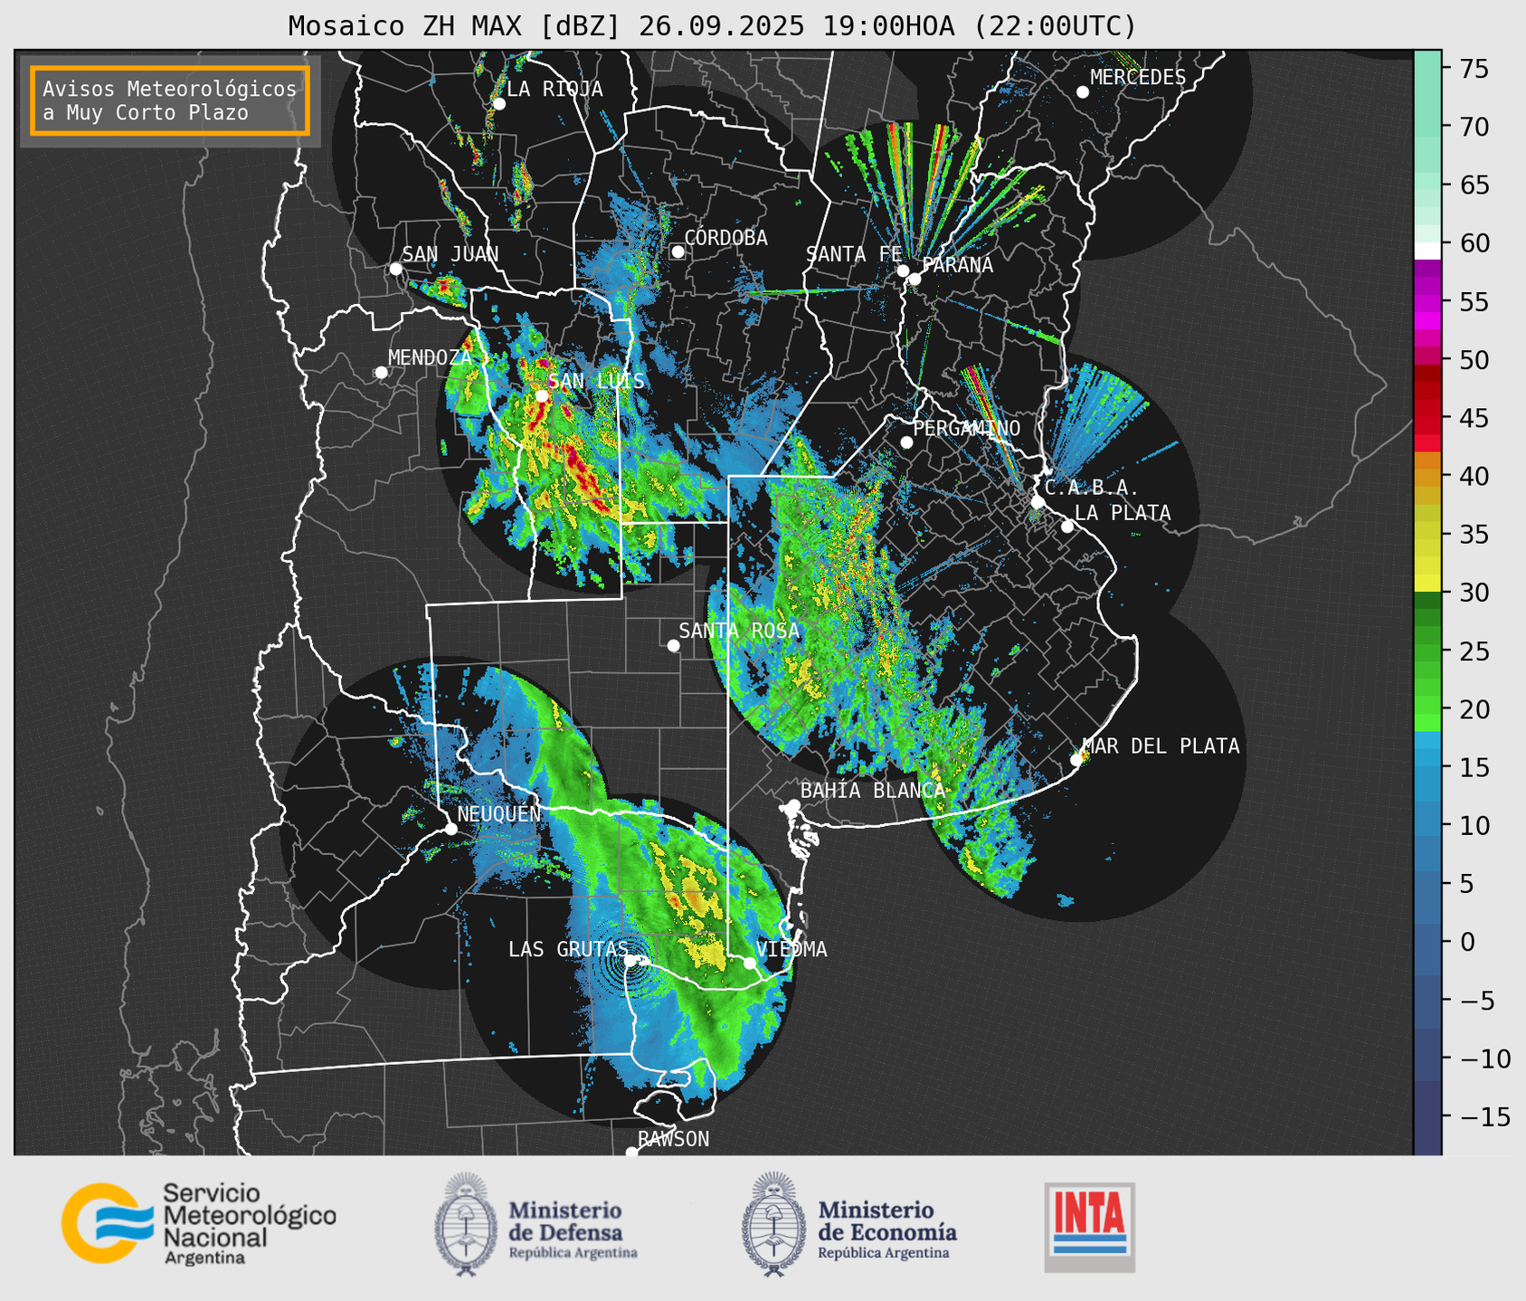Click the Córdoba city marker
The height and width of the screenshot is (1301, 1526).
pyautogui.click(x=677, y=252)
